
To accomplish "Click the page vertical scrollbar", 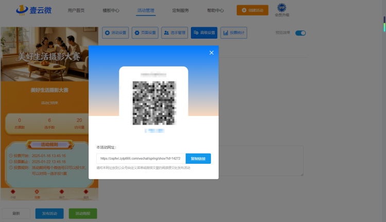I will click(384, 24).
